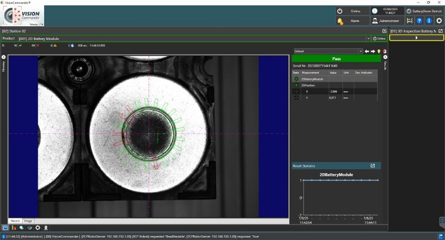Switch to the Image tab
445x240 pixels.
[28, 220]
